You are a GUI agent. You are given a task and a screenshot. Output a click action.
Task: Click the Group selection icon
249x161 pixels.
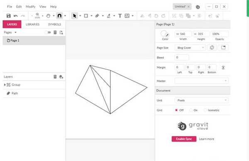(x=174, y=16)
